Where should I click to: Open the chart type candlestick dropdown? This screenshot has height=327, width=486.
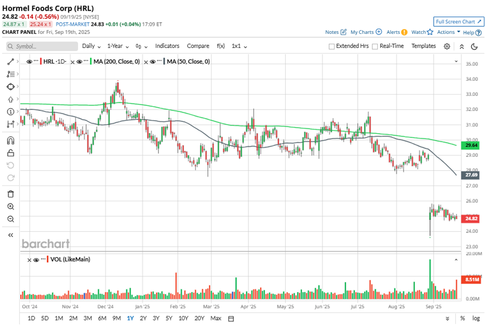[x=141, y=46]
